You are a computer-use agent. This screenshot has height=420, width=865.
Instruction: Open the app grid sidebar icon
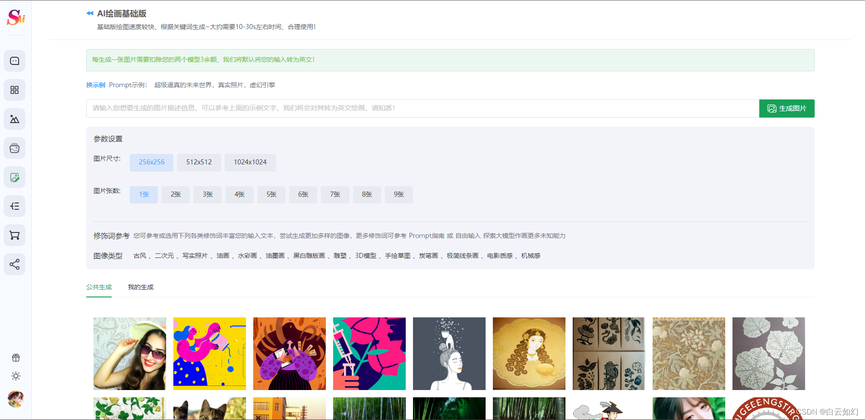(x=15, y=90)
